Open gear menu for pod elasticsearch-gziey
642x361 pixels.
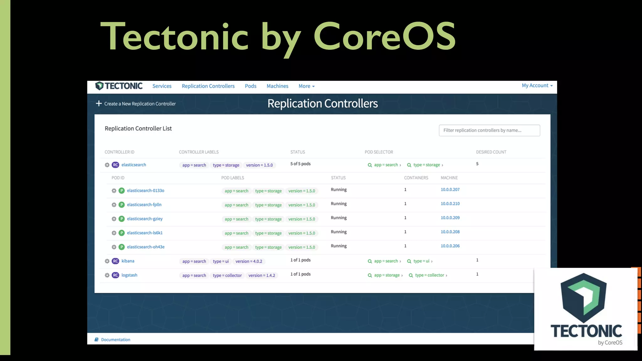[114, 219]
